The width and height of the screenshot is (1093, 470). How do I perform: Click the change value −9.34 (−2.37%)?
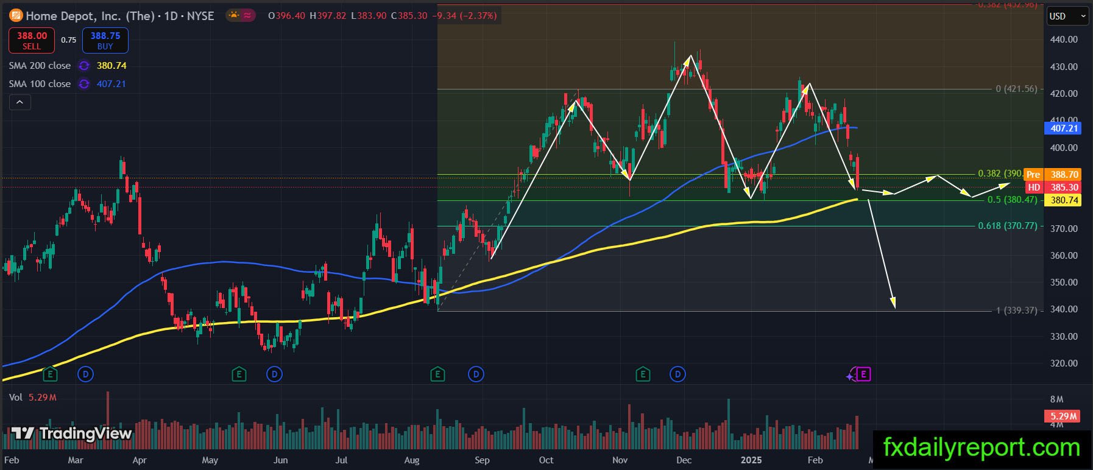pyautogui.click(x=464, y=16)
